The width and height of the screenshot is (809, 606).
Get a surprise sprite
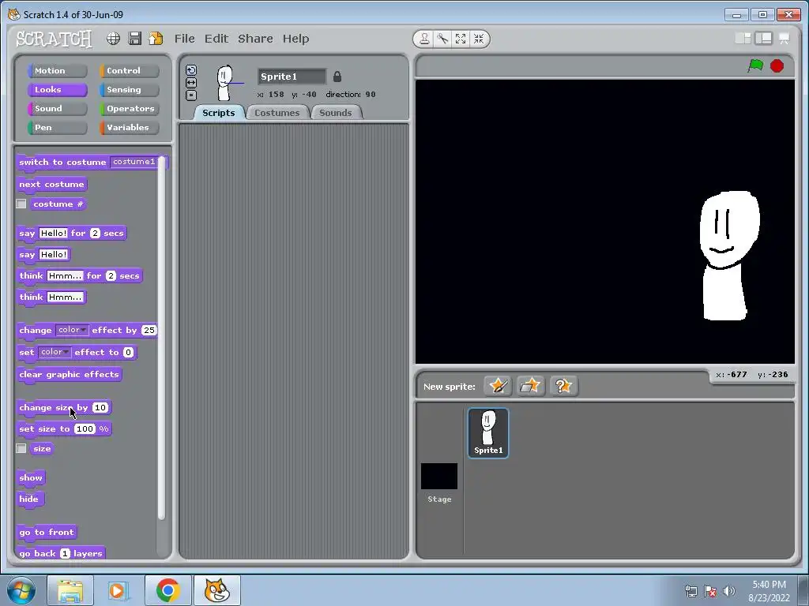[563, 386]
